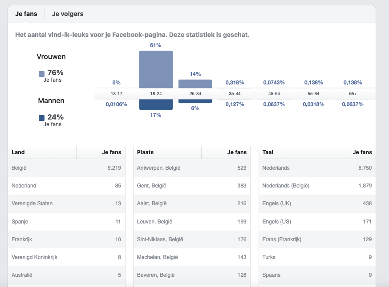The width and height of the screenshot is (389, 287).
Task: Select the Beveren, België row
Action: point(192,275)
